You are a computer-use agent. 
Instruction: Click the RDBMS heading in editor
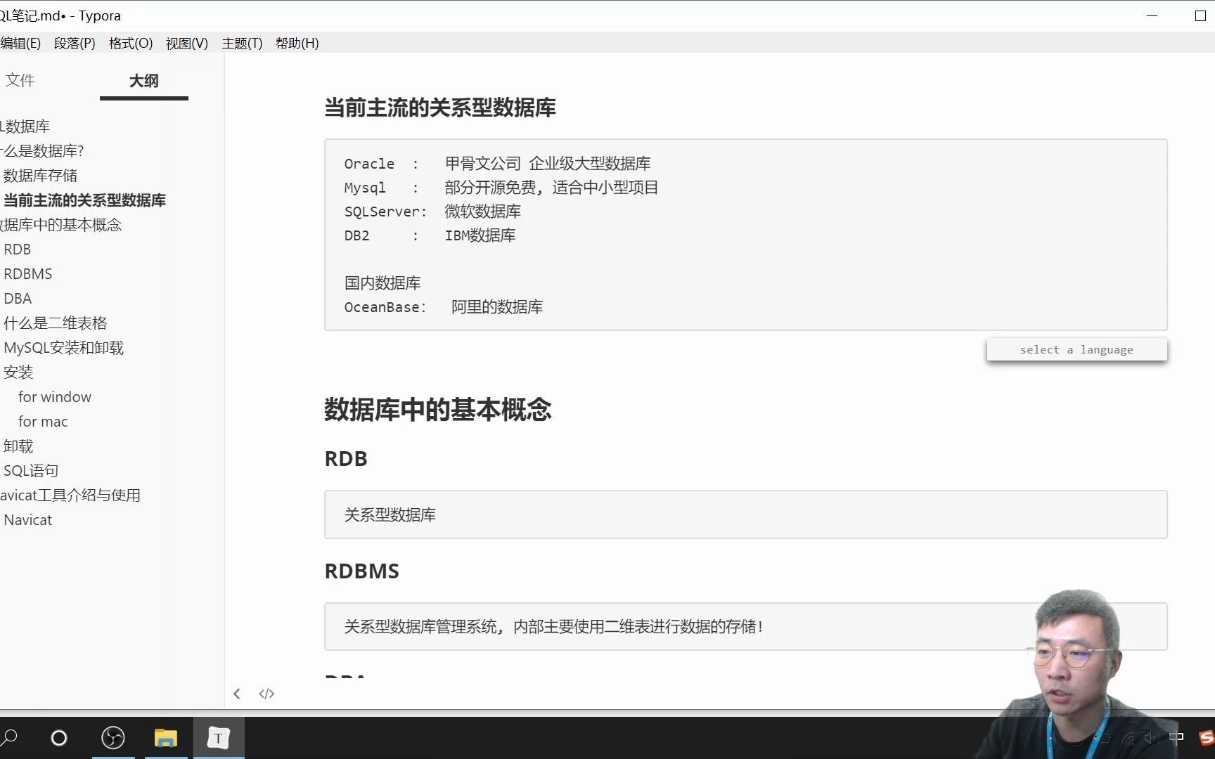coord(362,571)
